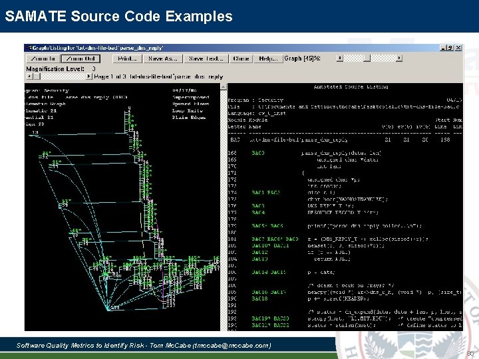Image resolution: width=479 pixels, height=359 pixels.
Task: Click the BAC4 node label
Action: point(258,213)
